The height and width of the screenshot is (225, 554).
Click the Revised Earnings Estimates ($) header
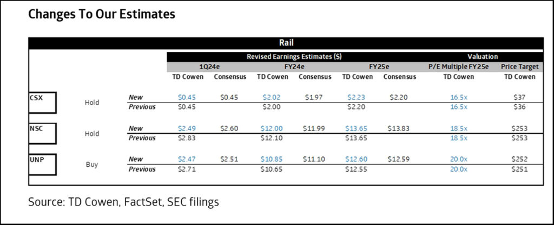click(294, 56)
